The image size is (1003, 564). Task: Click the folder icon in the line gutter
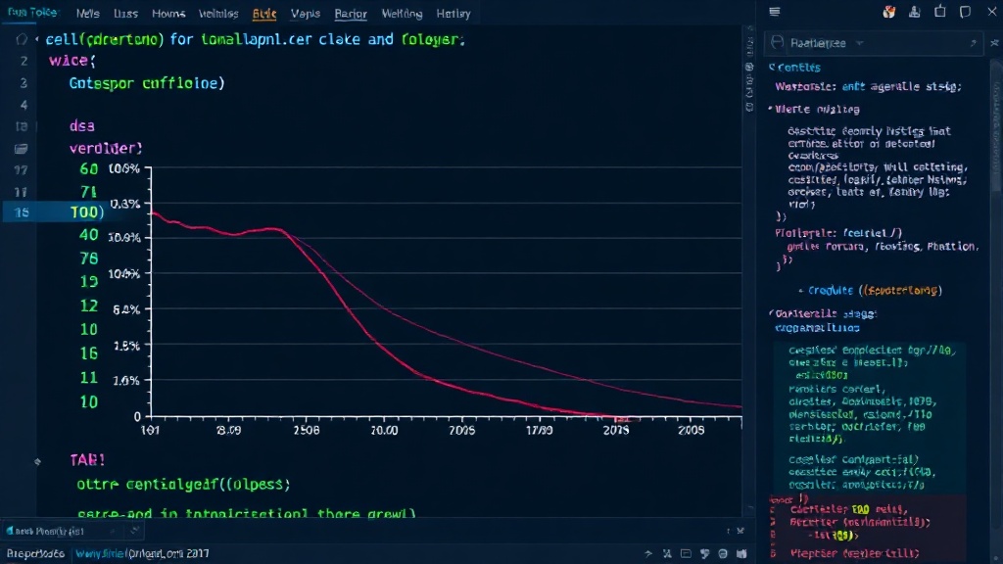[x=22, y=149]
